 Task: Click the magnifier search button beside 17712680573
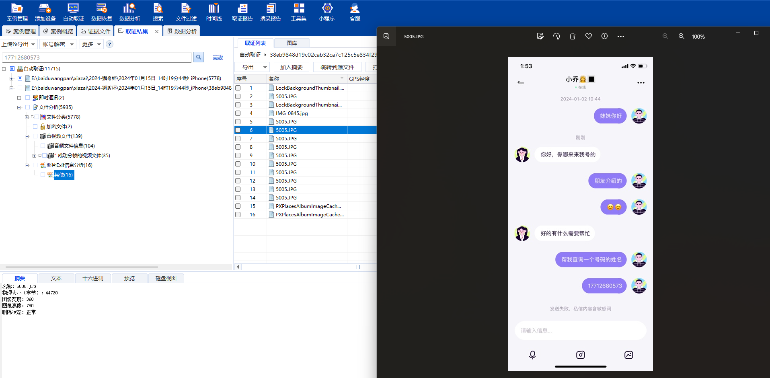tap(199, 57)
